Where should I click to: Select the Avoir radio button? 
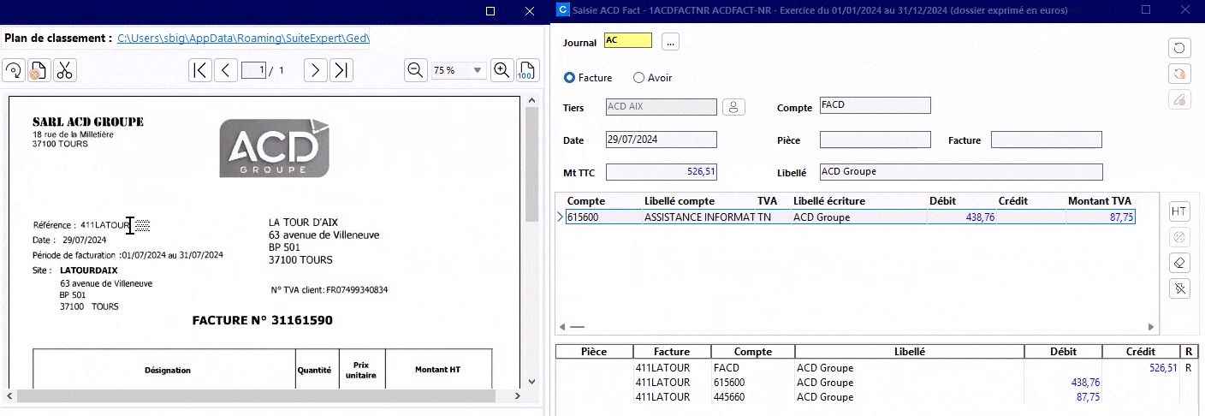[638, 78]
